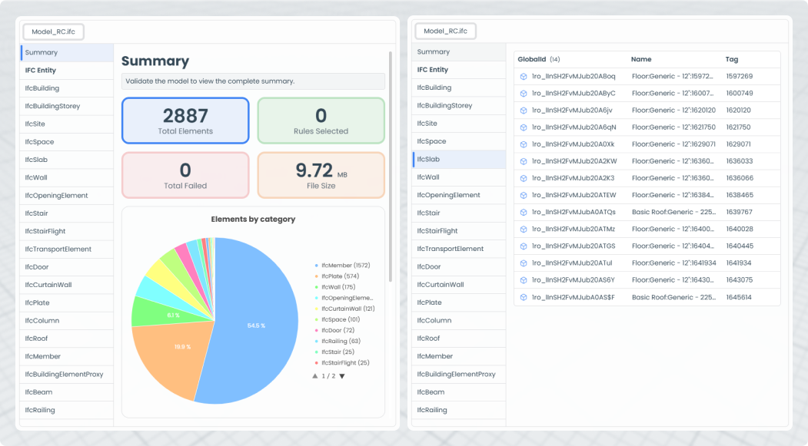Open Model_RC.ifc file tab in right panel
The width and height of the screenshot is (808, 446).
pyautogui.click(x=445, y=31)
